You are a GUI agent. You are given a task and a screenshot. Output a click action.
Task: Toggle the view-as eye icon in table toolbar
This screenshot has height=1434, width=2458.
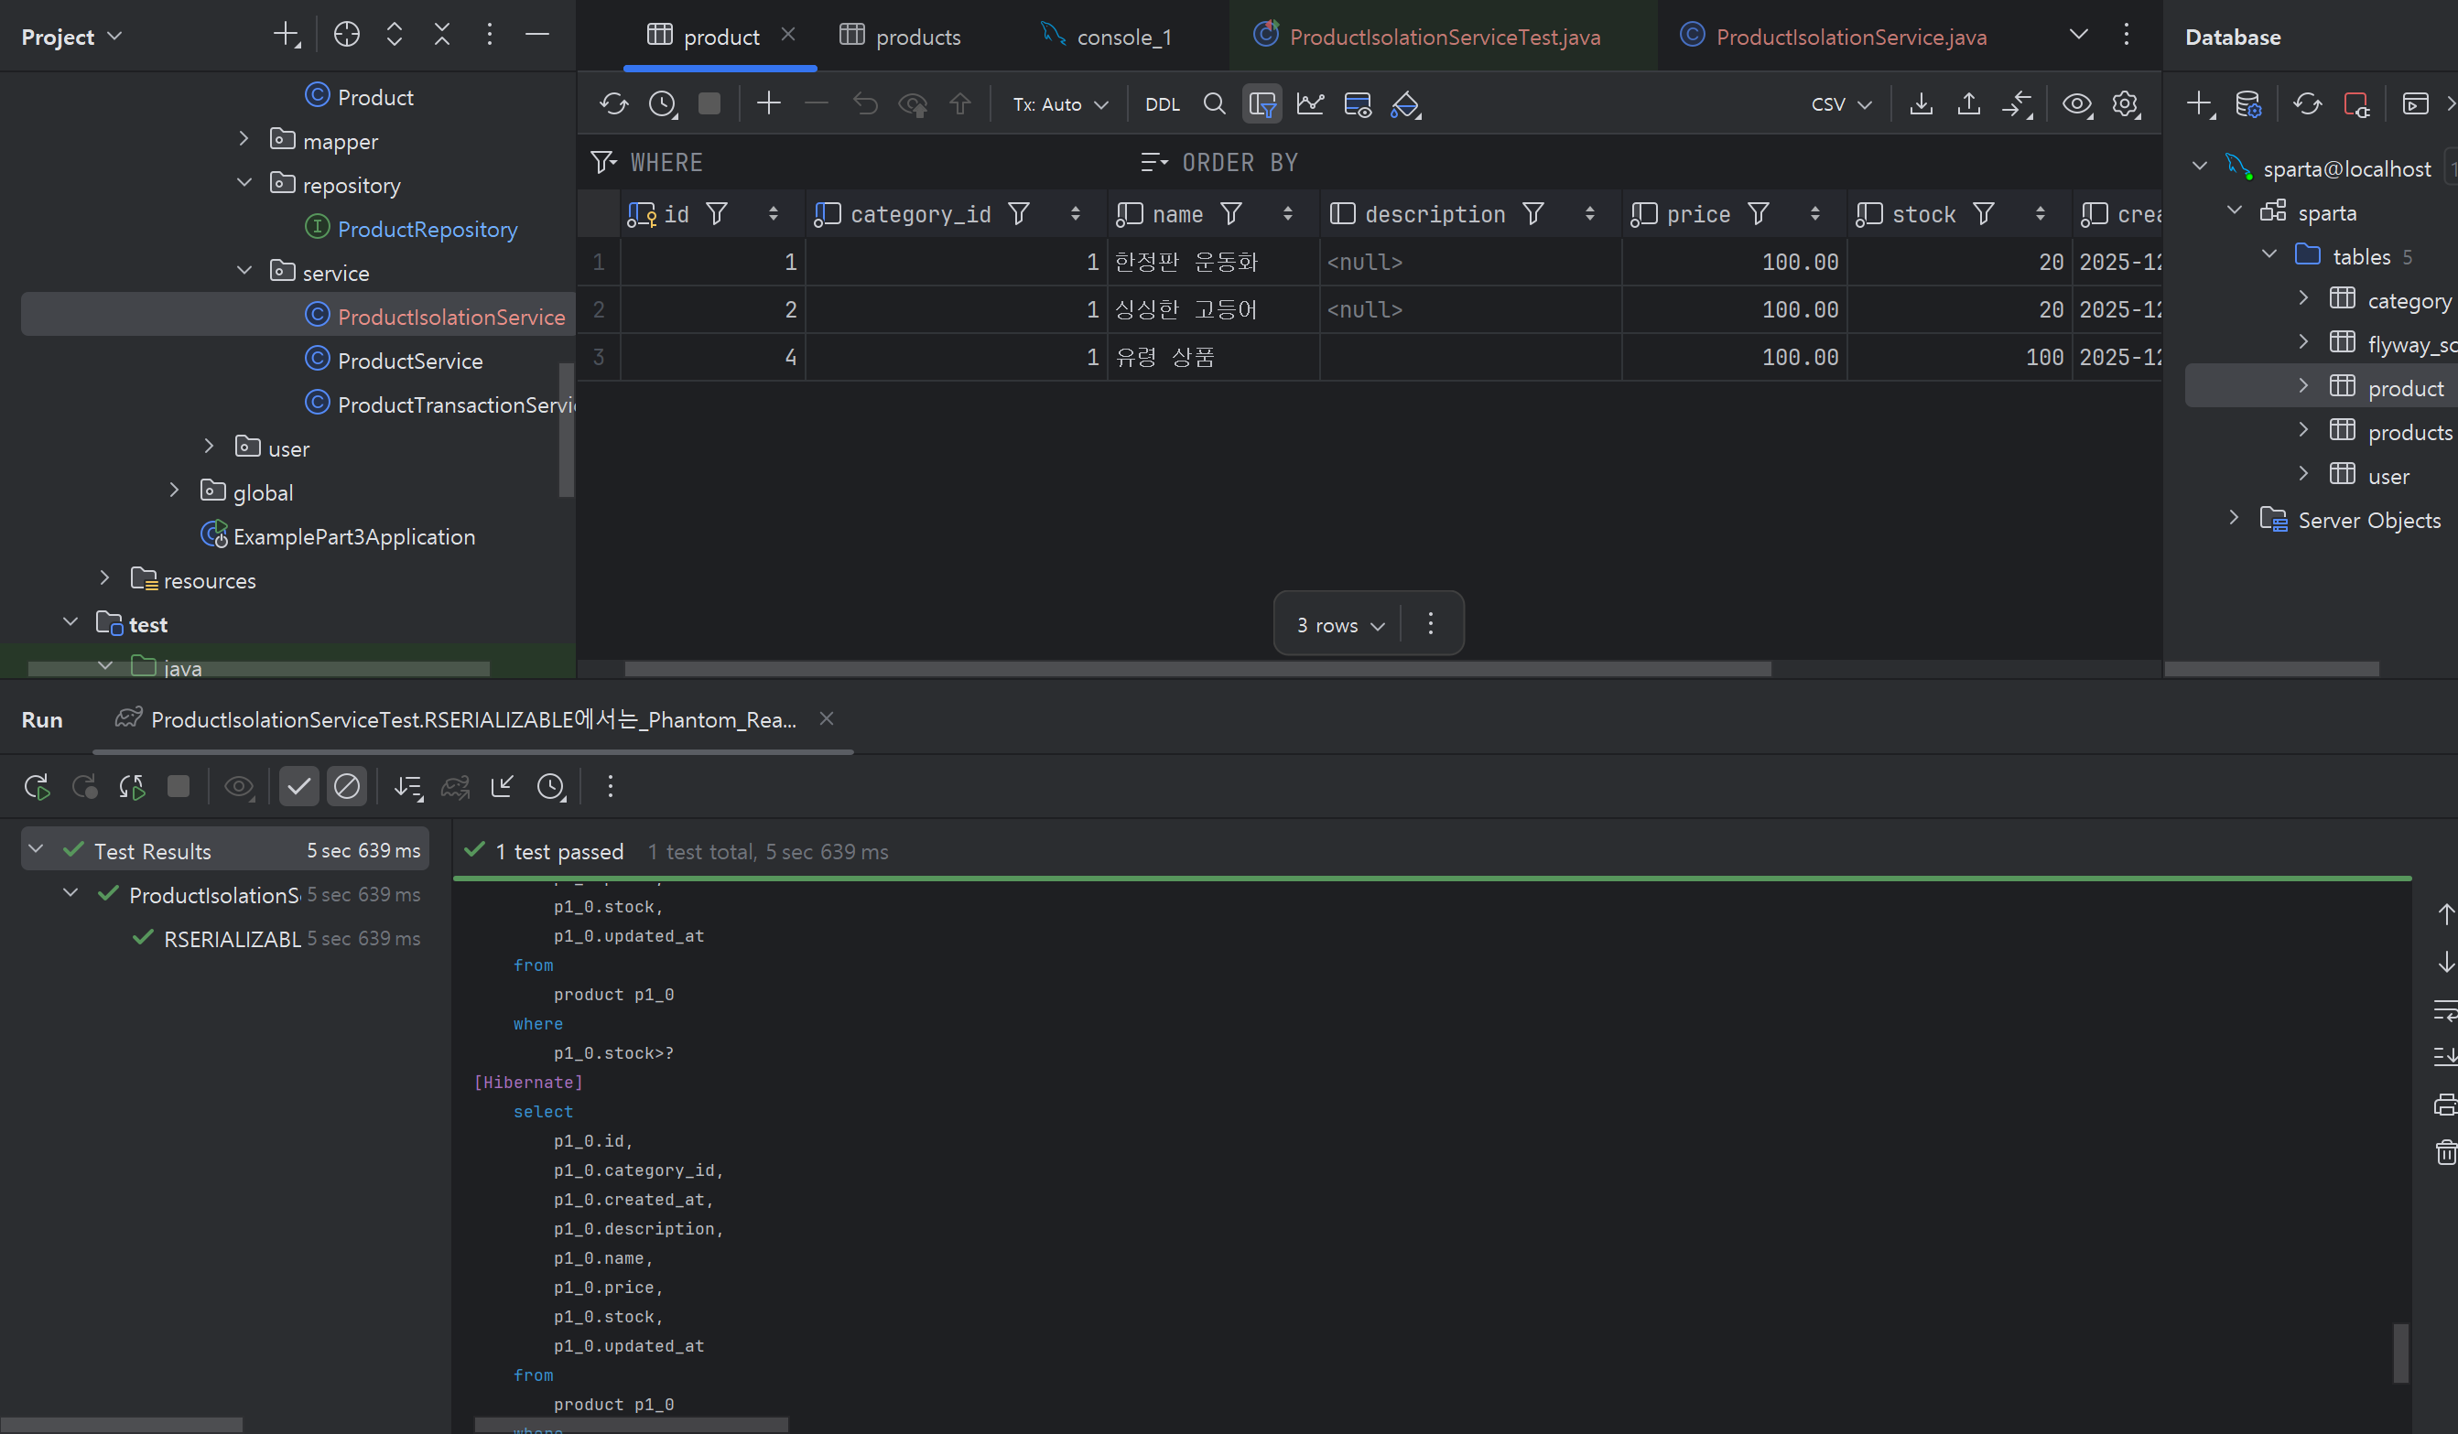(x=2076, y=103)
